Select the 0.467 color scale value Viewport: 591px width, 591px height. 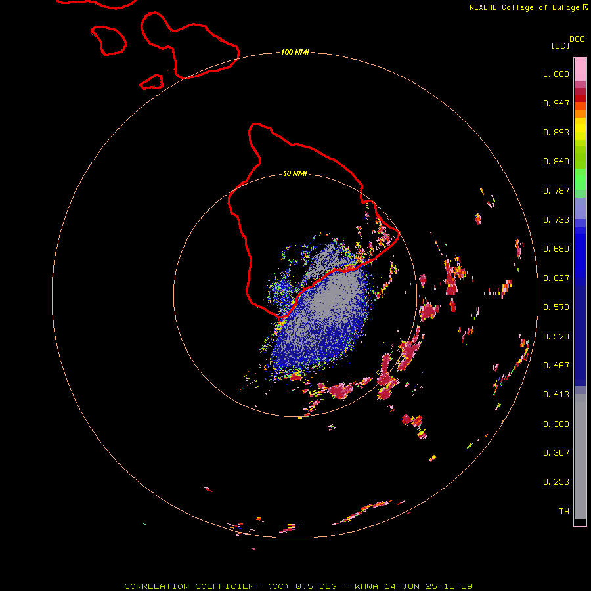click(556, 366)
